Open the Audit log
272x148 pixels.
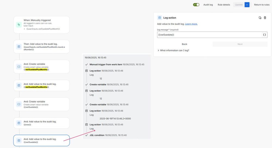pos(208,5)
